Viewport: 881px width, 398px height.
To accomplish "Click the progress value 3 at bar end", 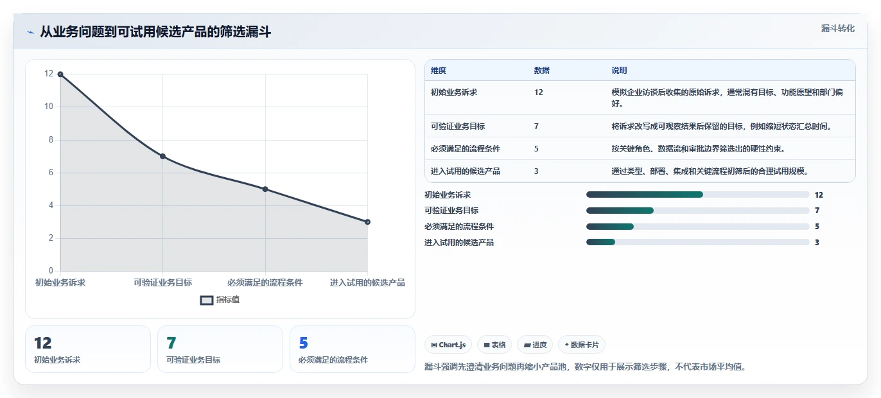I will click(817, 242).
